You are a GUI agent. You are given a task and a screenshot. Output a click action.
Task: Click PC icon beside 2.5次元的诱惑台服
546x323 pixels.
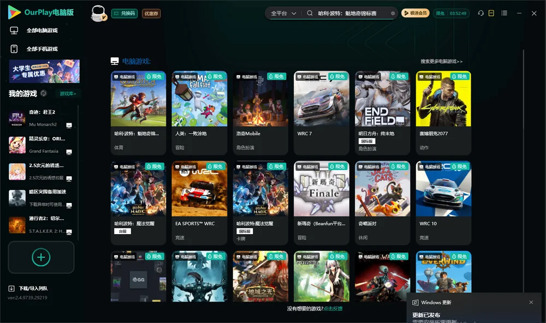pyautogui.click(x=69, y=178)
